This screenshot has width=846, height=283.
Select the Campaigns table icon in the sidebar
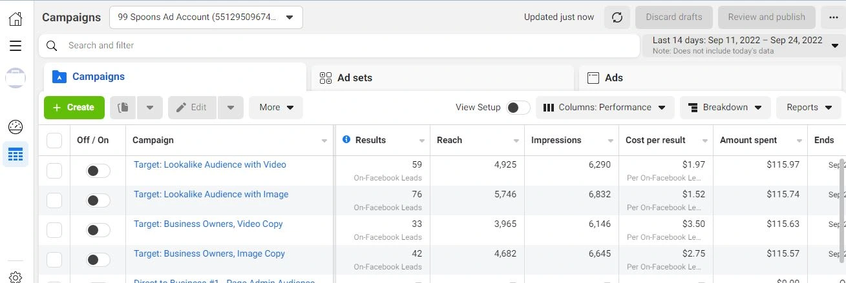coord(16,154)
